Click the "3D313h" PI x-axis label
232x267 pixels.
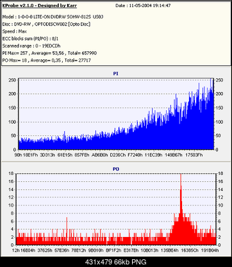47,155
